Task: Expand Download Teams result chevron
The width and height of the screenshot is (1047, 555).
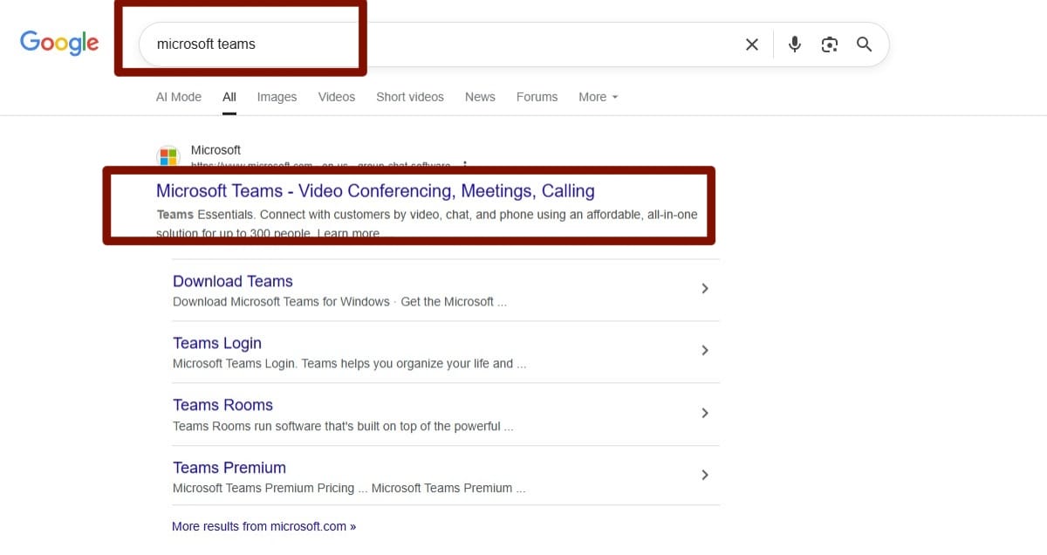Action: point(705,289)
